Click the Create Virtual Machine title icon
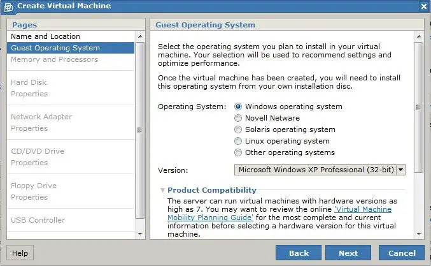Image resolution: width=431 pixels, height=266 pixels. coord(8,7)
